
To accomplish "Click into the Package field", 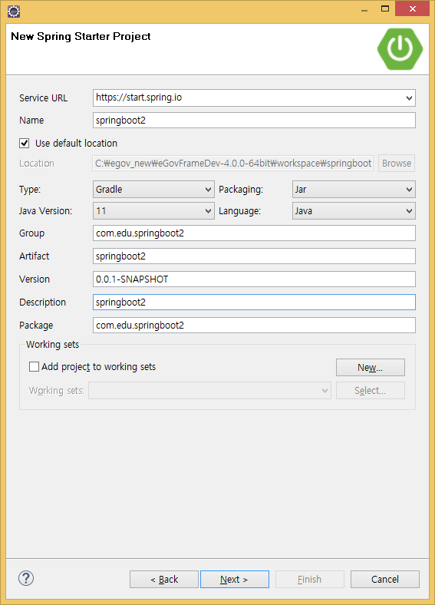I will click(254, 326).
